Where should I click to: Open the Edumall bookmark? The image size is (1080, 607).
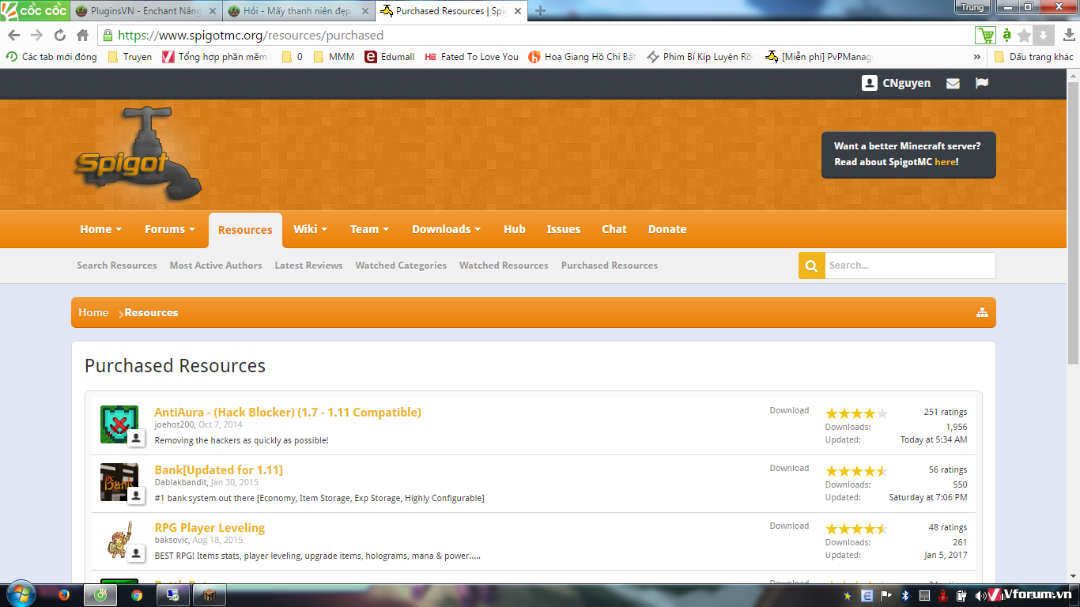(390, 57)
